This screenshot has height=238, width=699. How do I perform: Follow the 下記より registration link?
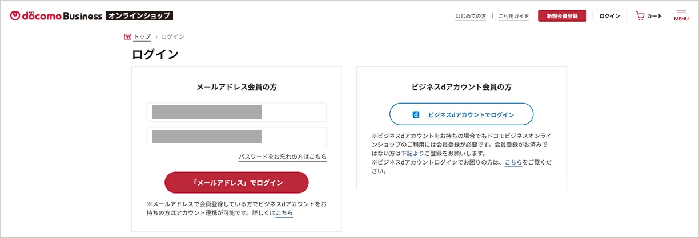(x=412, y=154)
